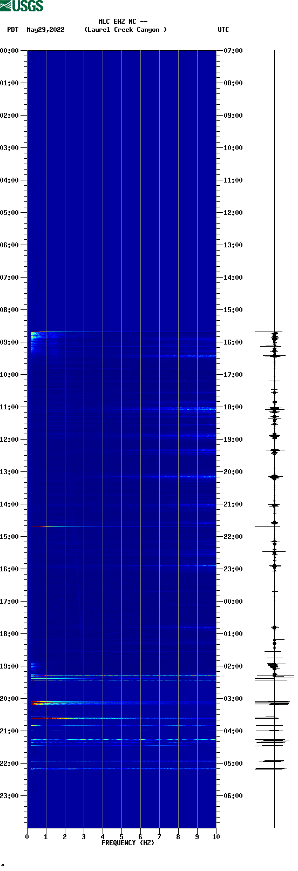Click the '05:00' PDT time label
The image size is (298, 871).
(10, 213)
